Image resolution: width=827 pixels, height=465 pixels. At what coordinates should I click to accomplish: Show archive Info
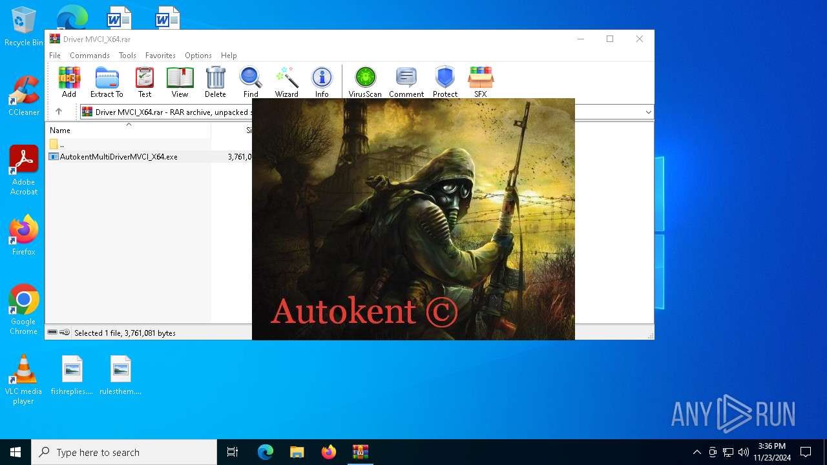322,82
